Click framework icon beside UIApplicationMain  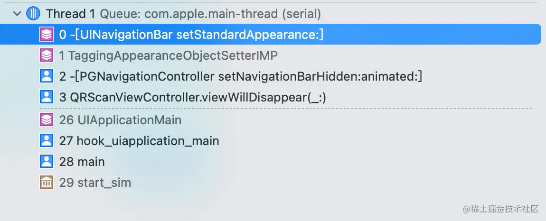click(46, 120)
